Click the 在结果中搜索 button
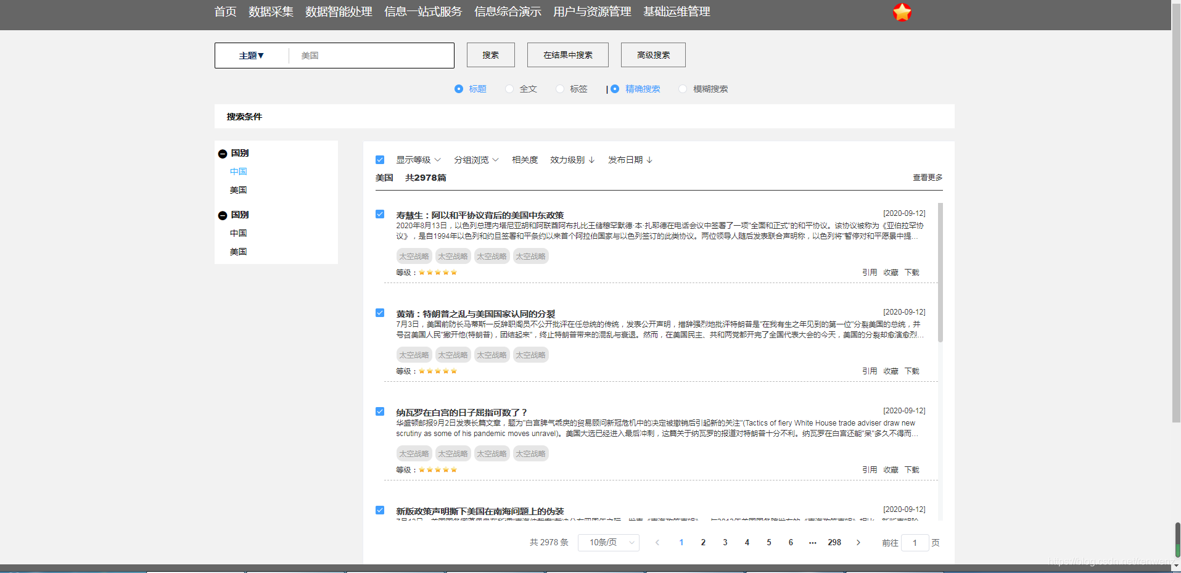This screenshot has height=573, width=1181. click(568, 55)
